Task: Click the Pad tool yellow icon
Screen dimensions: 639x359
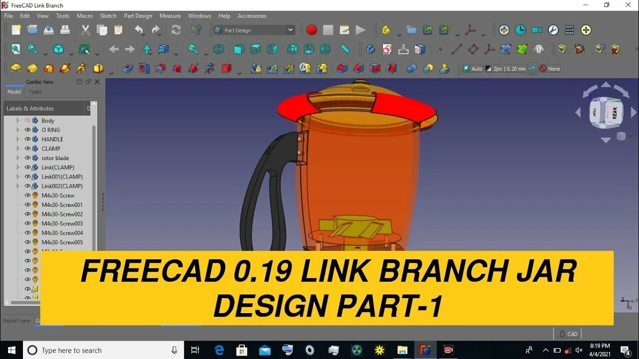Action: (16, 68)
